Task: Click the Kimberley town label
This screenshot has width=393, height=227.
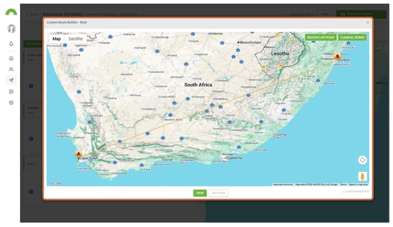Action: click(216, 33)
